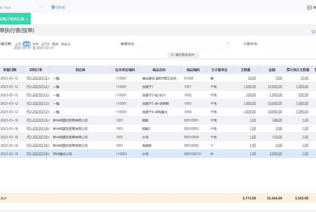This screenshot has width=316, height=212.
Task: Click the blue circle icon beside page title
Action: coord(313,32)
